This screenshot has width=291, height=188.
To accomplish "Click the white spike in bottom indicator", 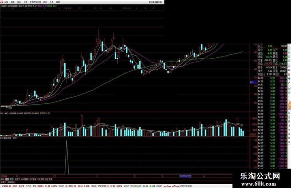I will [x=67, y=157].
